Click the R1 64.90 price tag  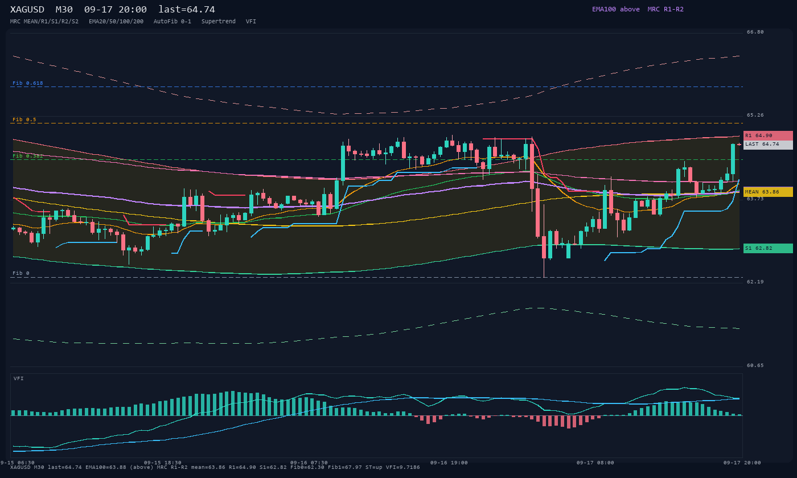tap(768, 135)
